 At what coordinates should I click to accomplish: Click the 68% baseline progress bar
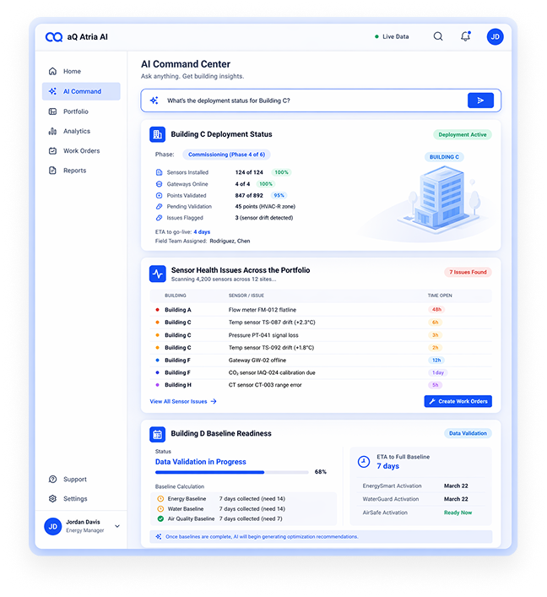tap(232, 472)
